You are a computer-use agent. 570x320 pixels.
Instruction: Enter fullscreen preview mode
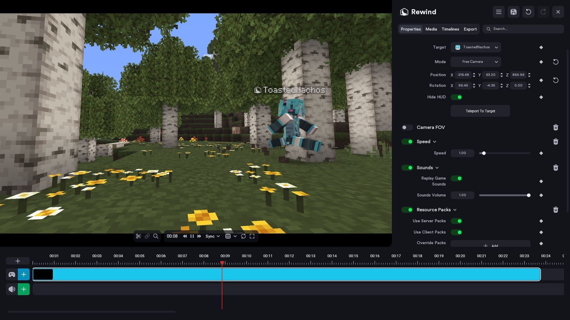(x=252, y=236)
